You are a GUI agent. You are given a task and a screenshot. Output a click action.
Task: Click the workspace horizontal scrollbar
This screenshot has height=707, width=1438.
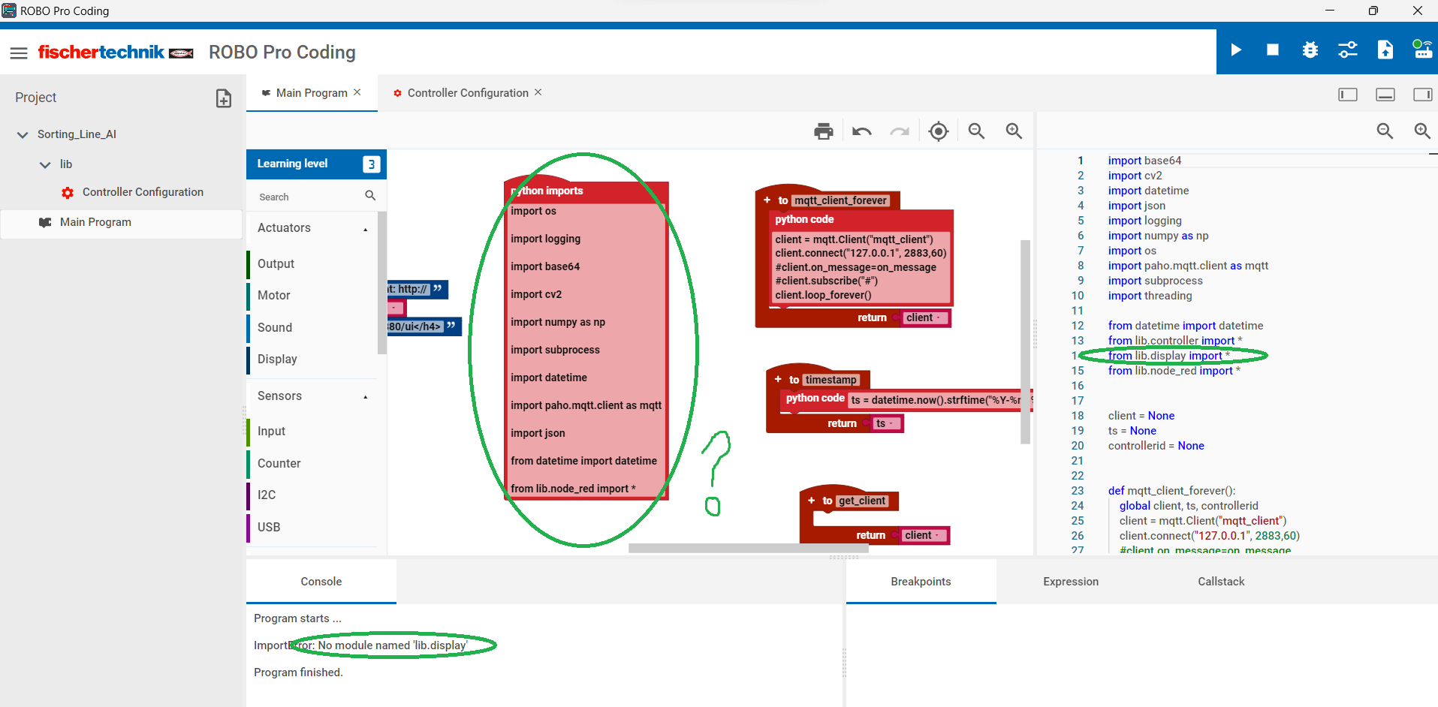click(748, 548)
